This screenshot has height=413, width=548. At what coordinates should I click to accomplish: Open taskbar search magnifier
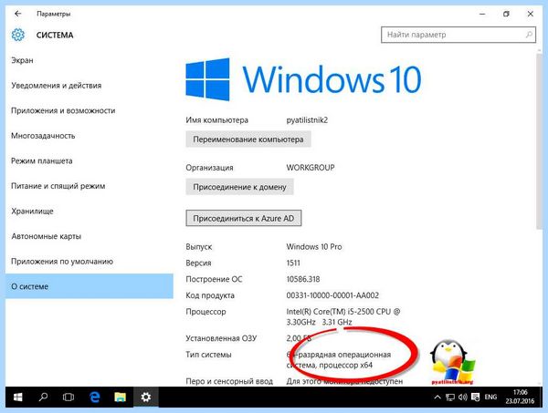tap(43, 397)
